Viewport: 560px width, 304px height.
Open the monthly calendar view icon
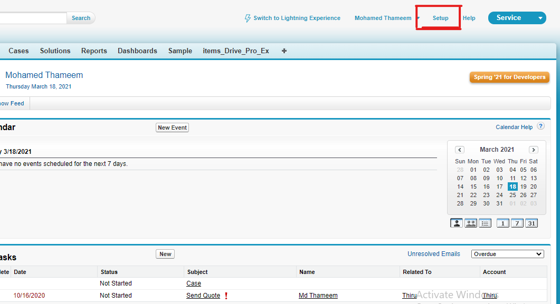click(x=531, y=223)
